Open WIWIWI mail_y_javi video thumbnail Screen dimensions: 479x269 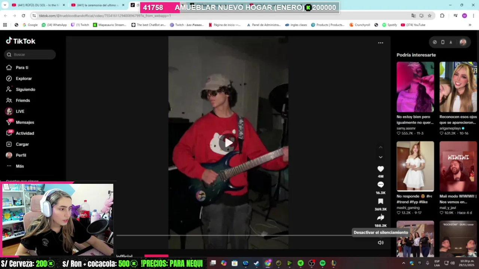click(458, 166)
